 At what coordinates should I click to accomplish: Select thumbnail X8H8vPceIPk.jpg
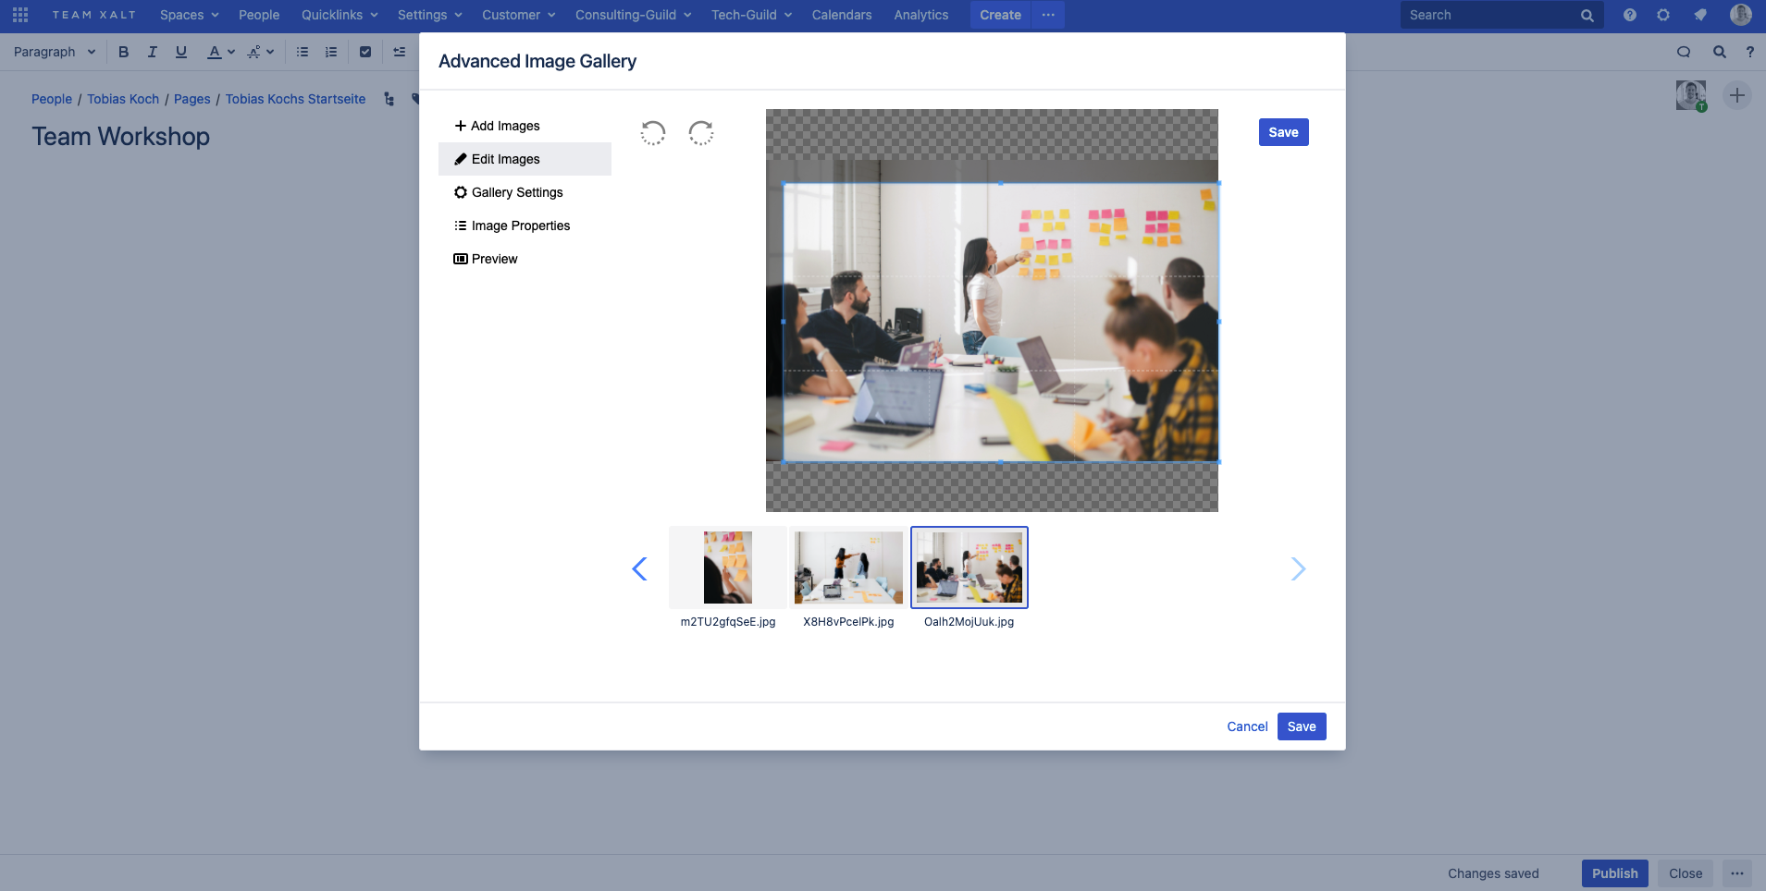(x=848, y=568)
